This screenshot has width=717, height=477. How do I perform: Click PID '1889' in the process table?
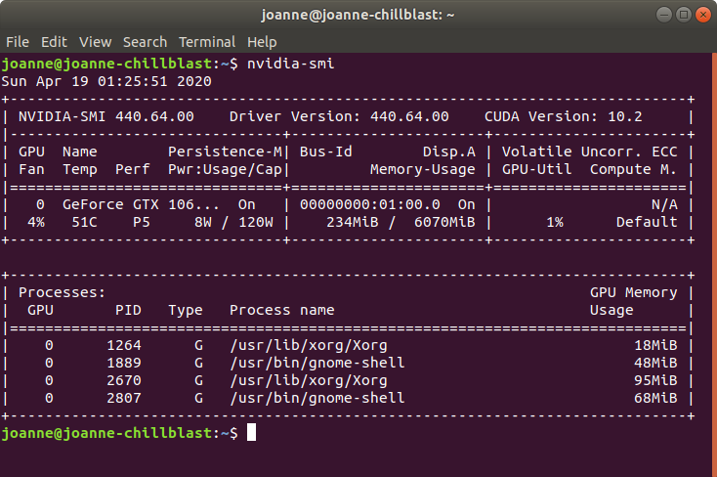124,363
